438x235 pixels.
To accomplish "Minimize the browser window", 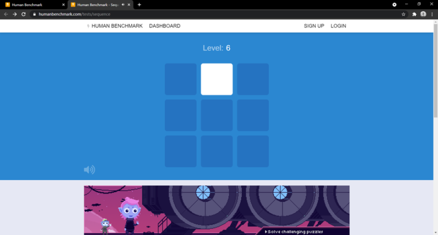I will (406, 4).
